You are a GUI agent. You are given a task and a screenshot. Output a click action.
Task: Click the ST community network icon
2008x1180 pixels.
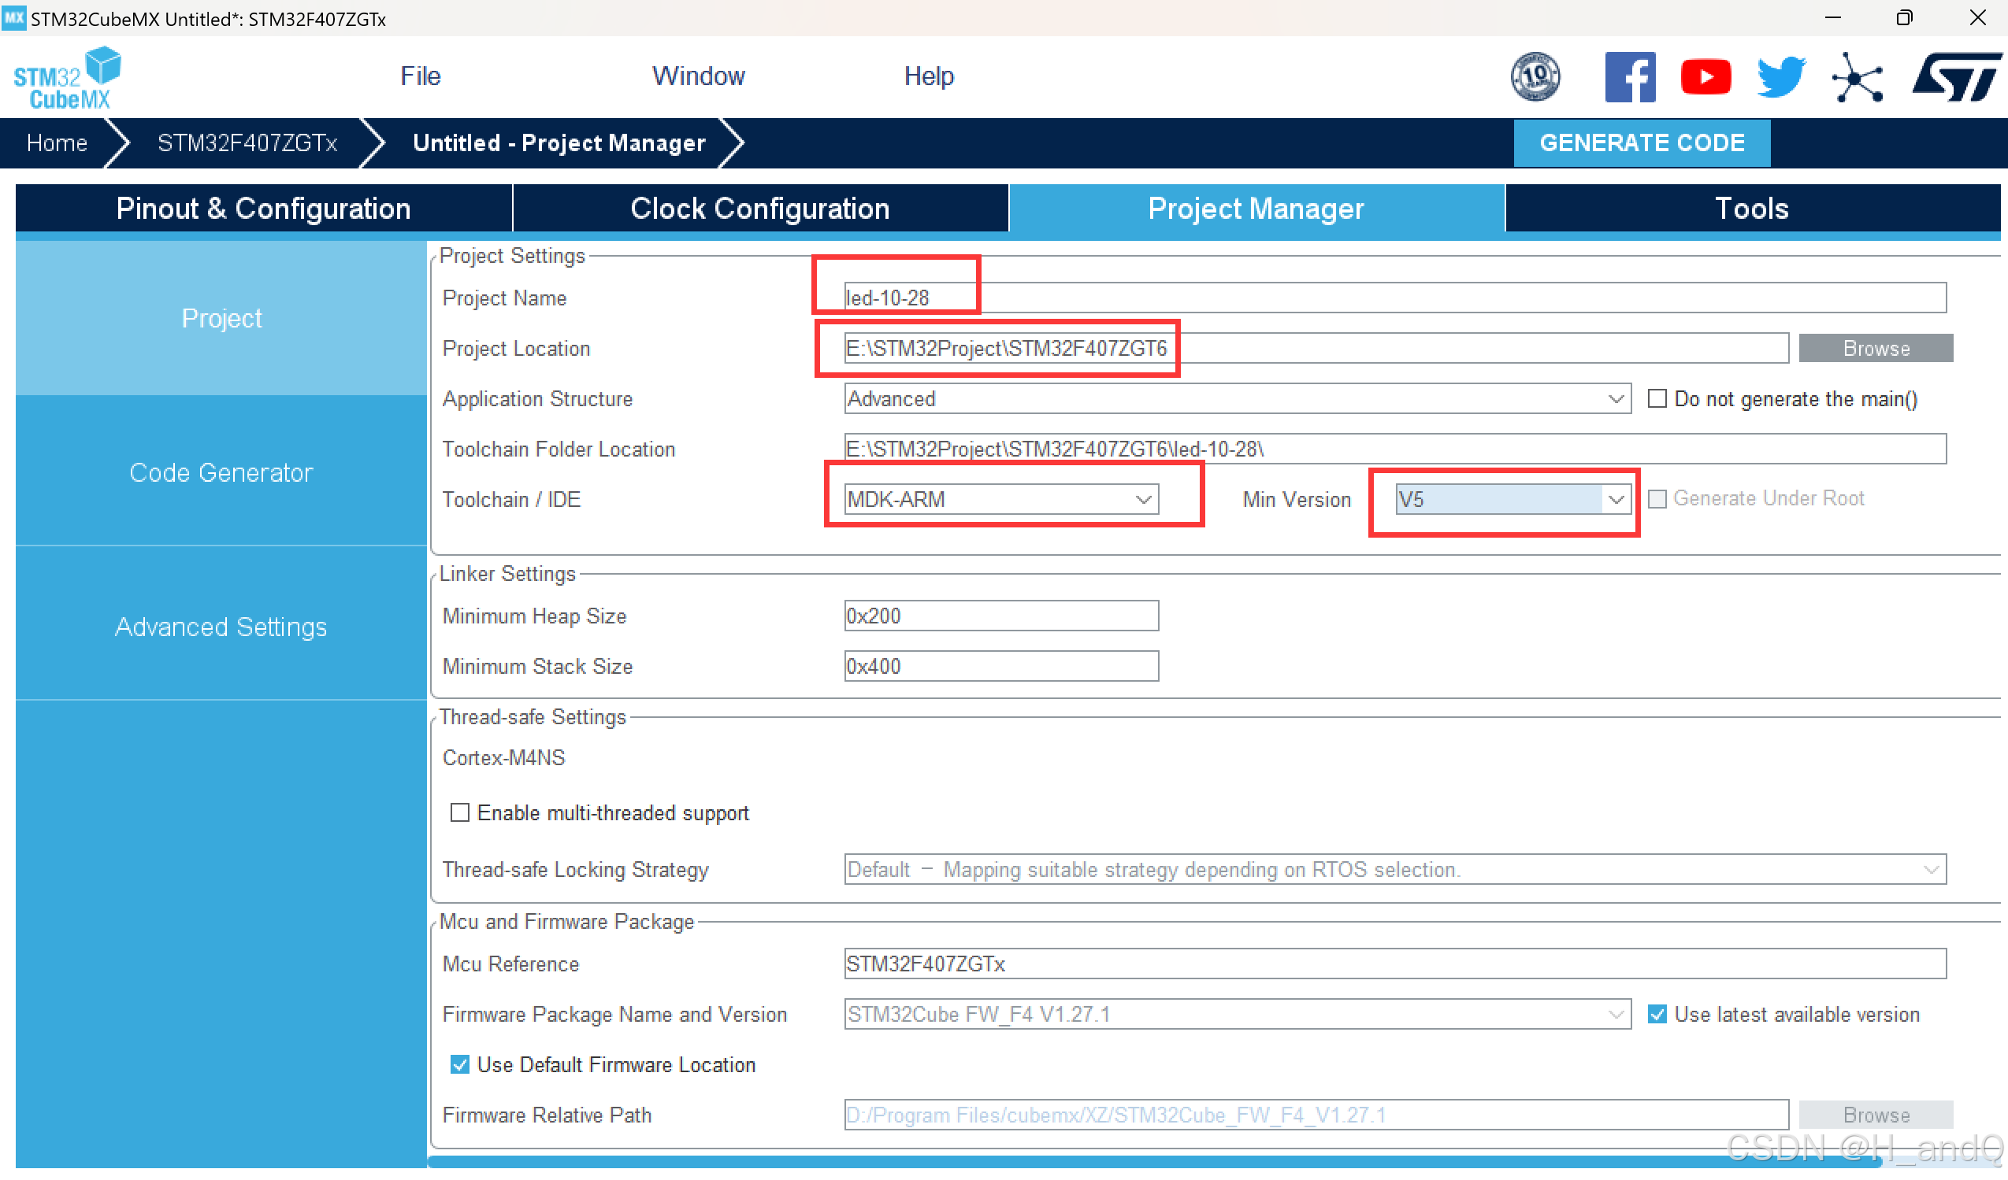click(x=1857, y=77)
